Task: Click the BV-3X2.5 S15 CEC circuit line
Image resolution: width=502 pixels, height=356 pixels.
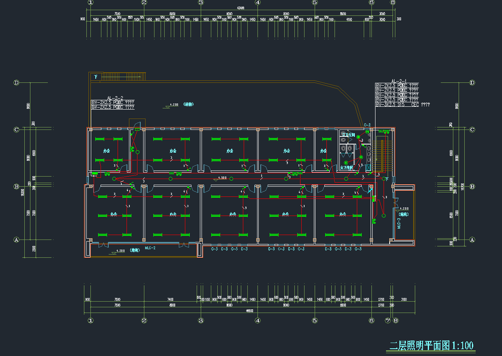Action: point(402,104)
